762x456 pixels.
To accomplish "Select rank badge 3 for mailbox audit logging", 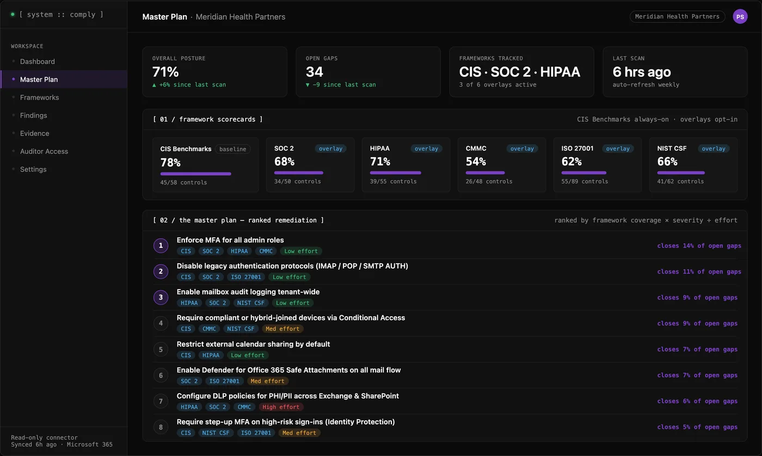I will click(x=161, y=297).
